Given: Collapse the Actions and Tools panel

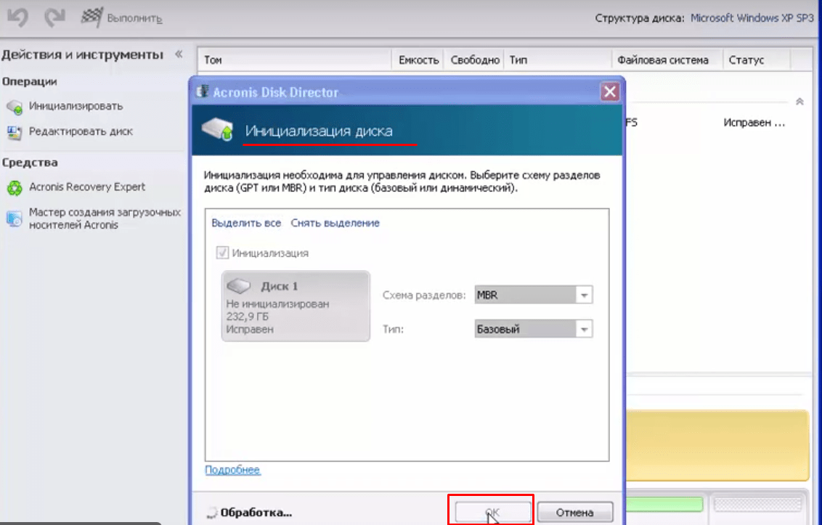Looking at the screenshot, I should [179, 54].
